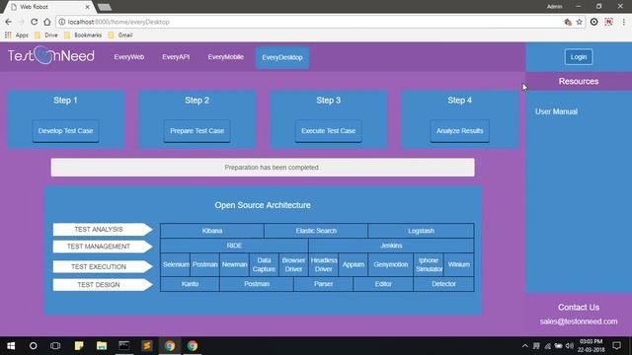Click the RIDE cell

(x=234, y=246)
